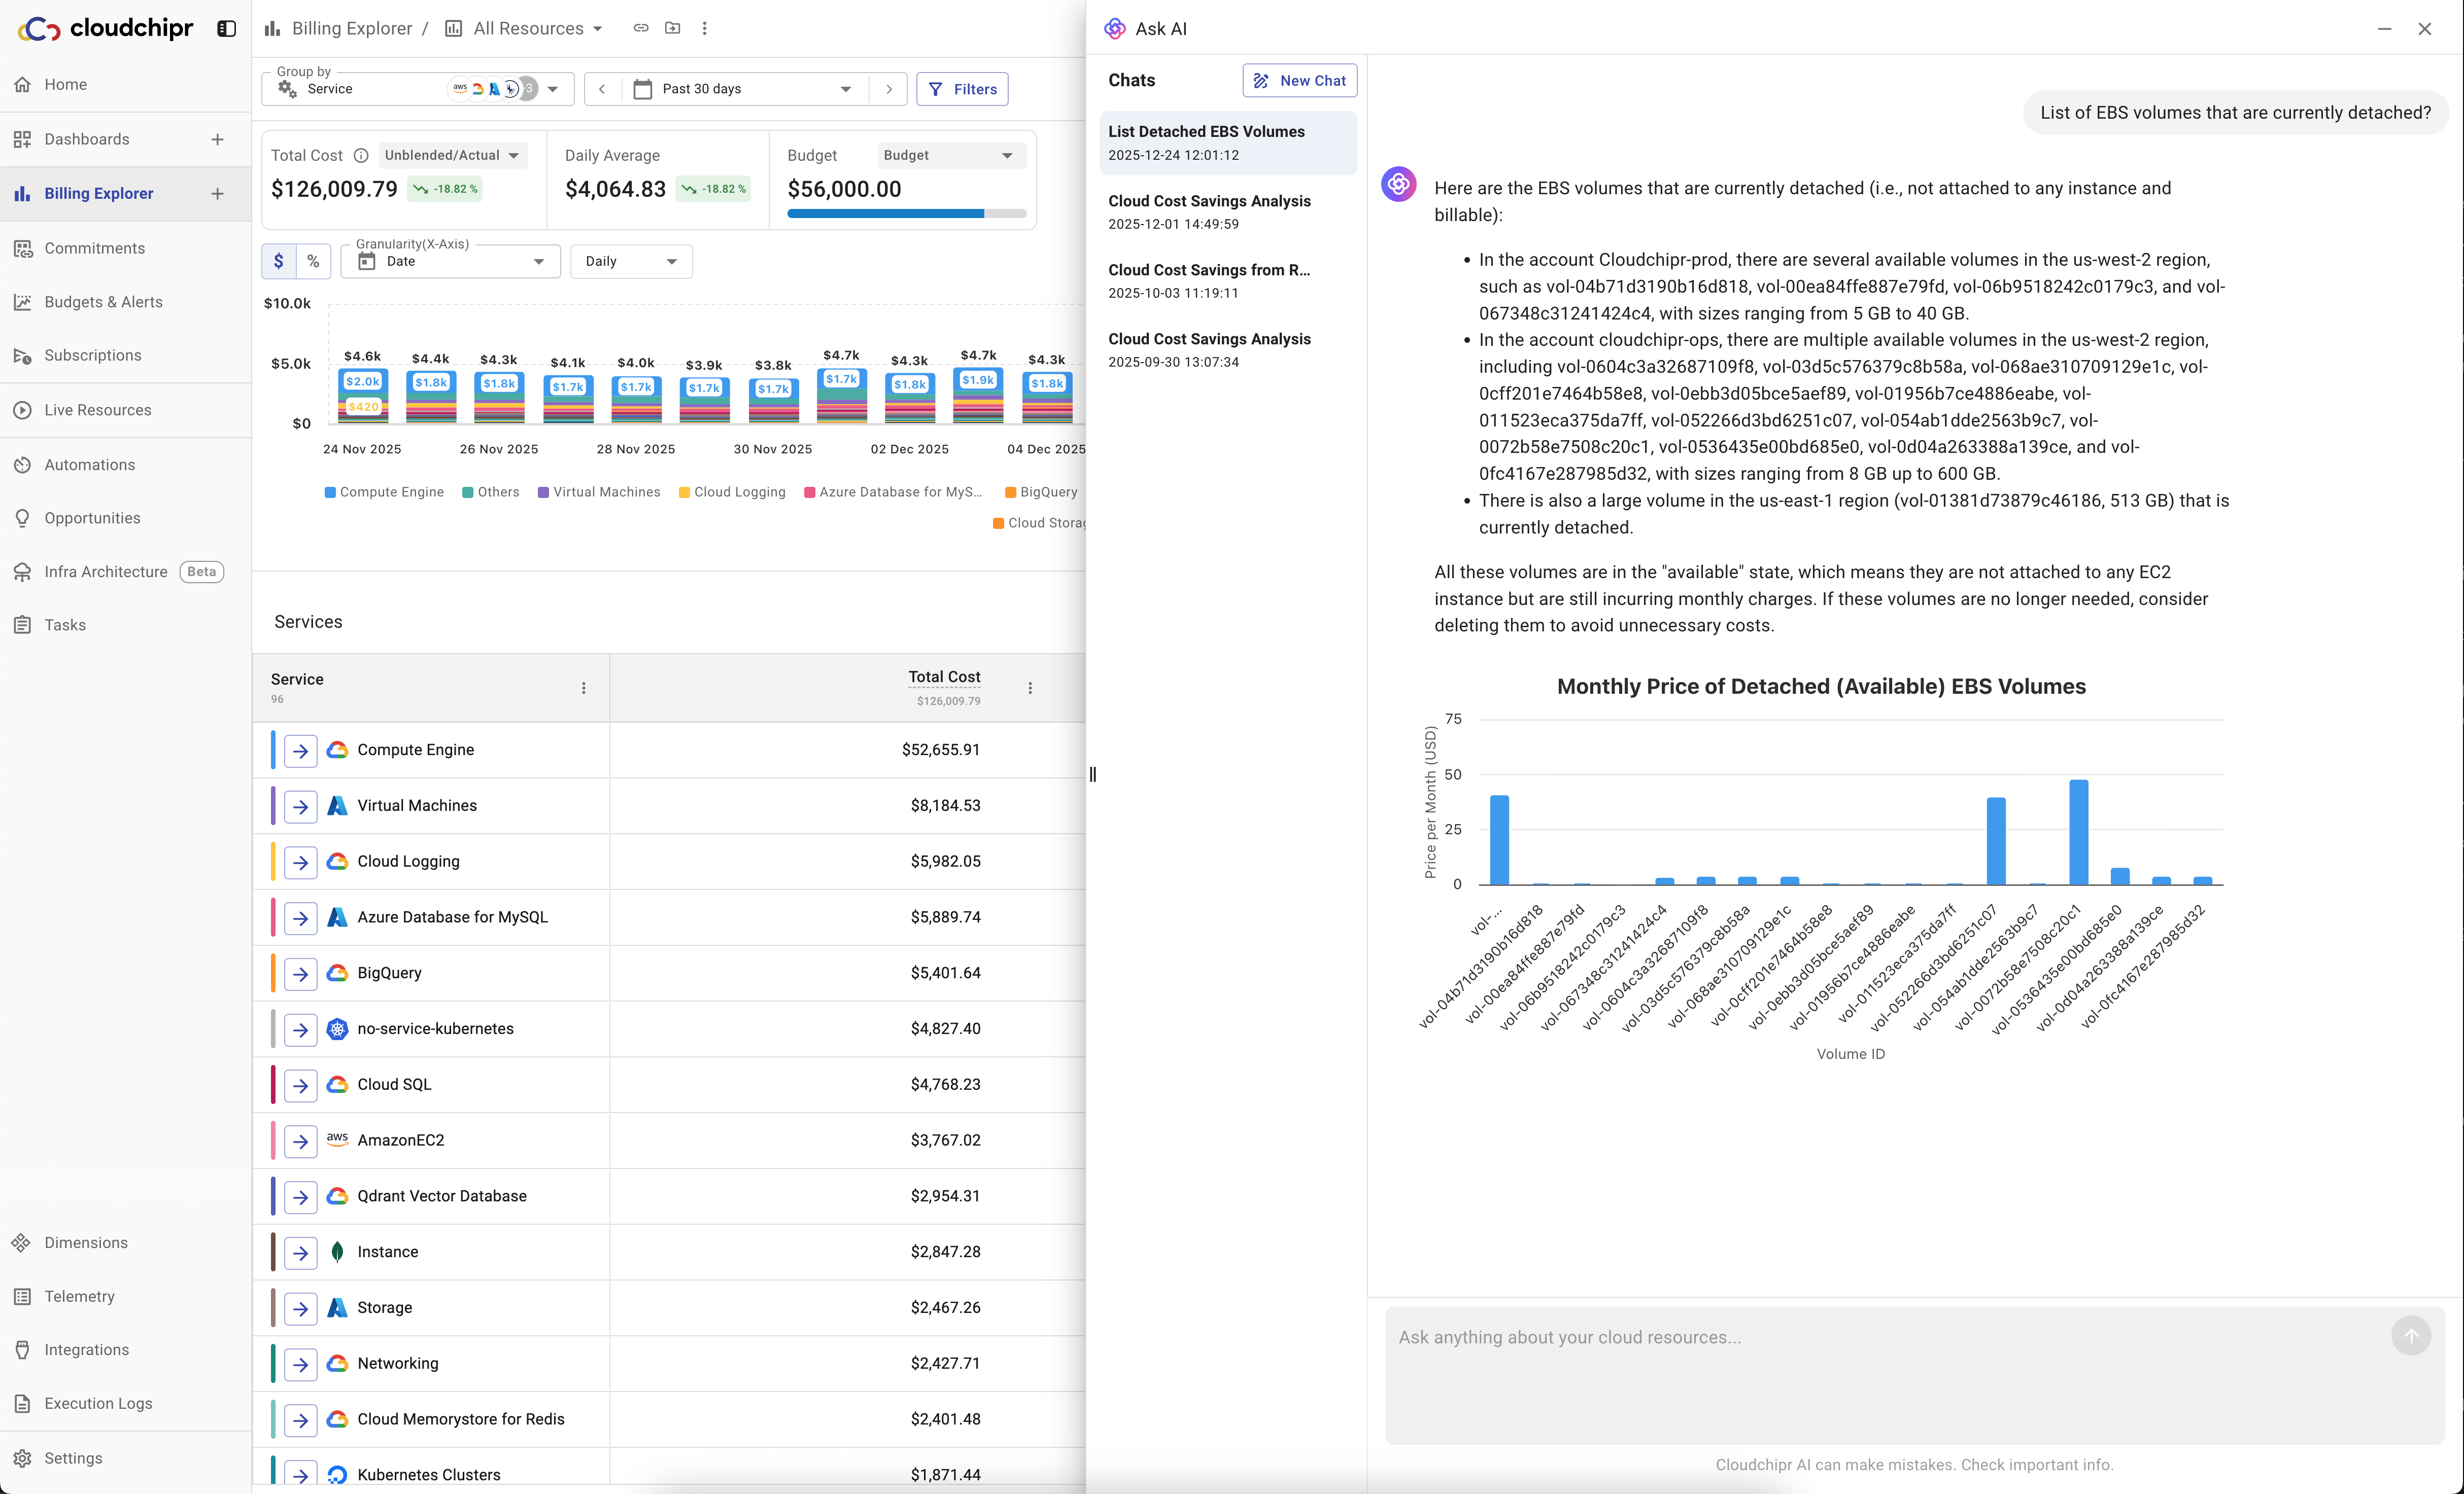The image size is (2464, 1494).
Task: Click the Total Cost info icon
Action: click(361, 155)
